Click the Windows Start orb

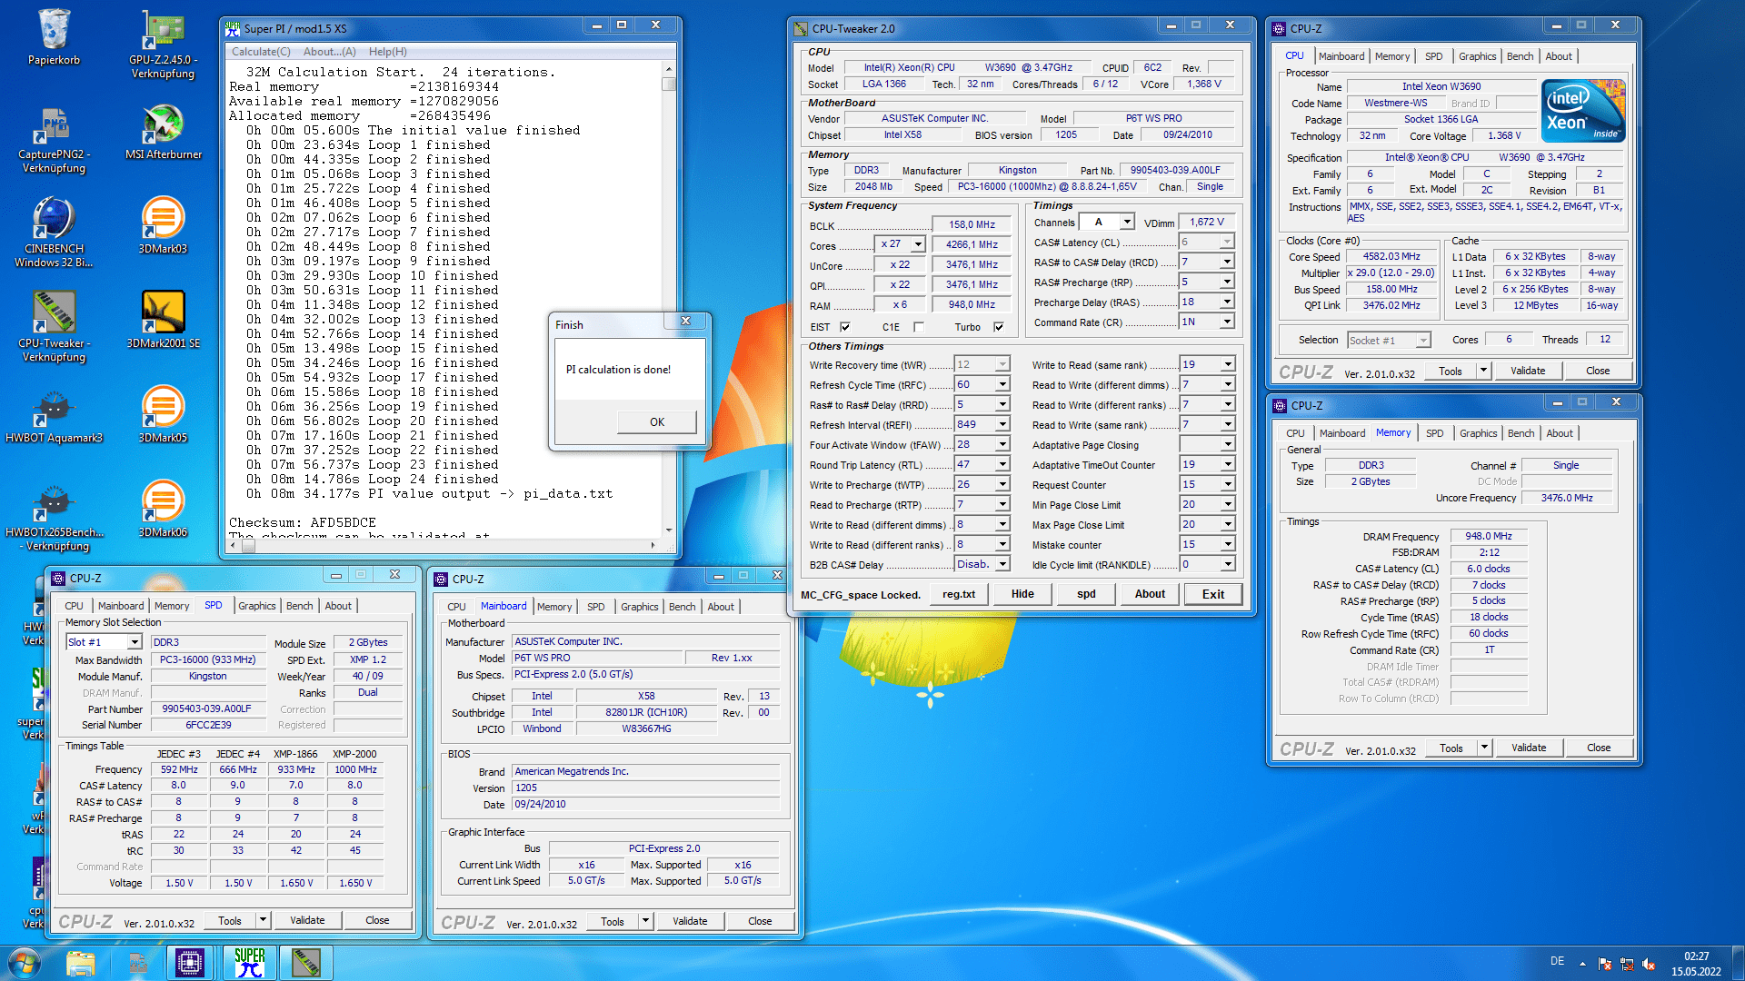coord(25,963)
